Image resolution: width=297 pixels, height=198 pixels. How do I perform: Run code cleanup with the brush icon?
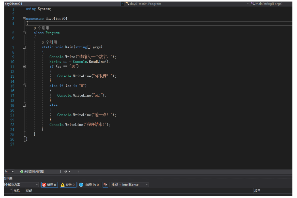66,172
